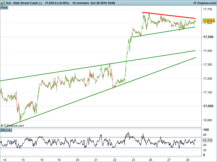Image resolution: width=217 pixels, height=162 pixels.
Task: Select the yellow current price tag 17,618.4
Action: click(209, 21)
